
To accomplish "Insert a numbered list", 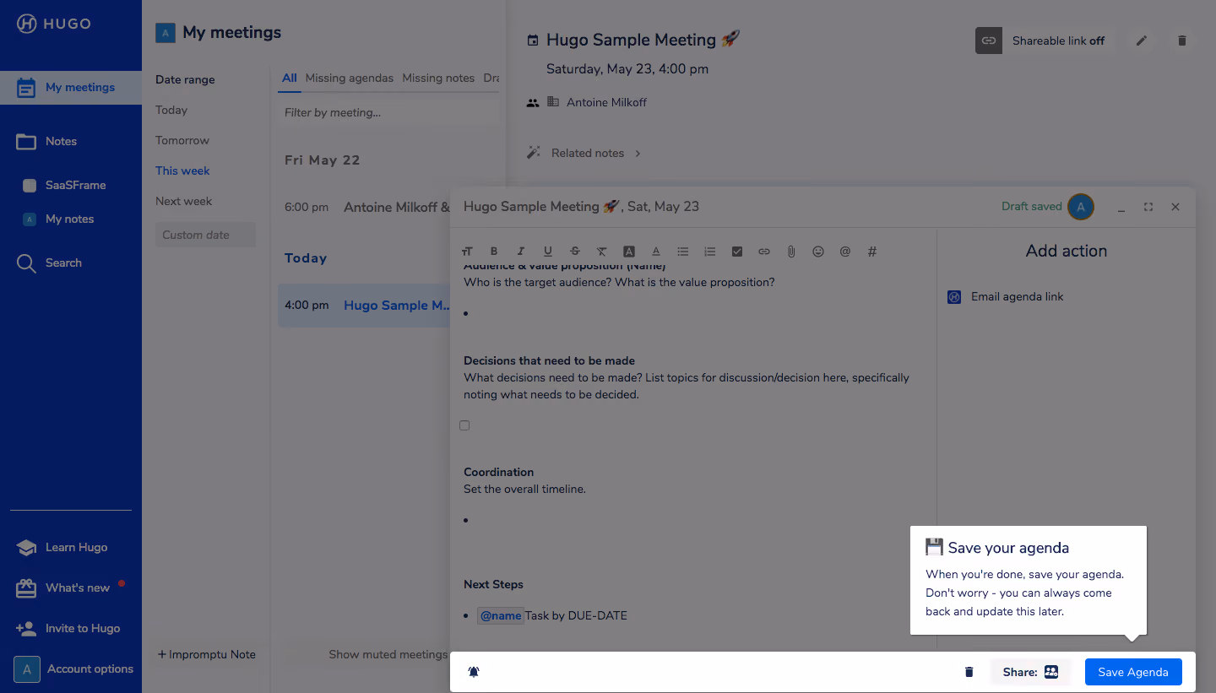I will tap(710, 252).
